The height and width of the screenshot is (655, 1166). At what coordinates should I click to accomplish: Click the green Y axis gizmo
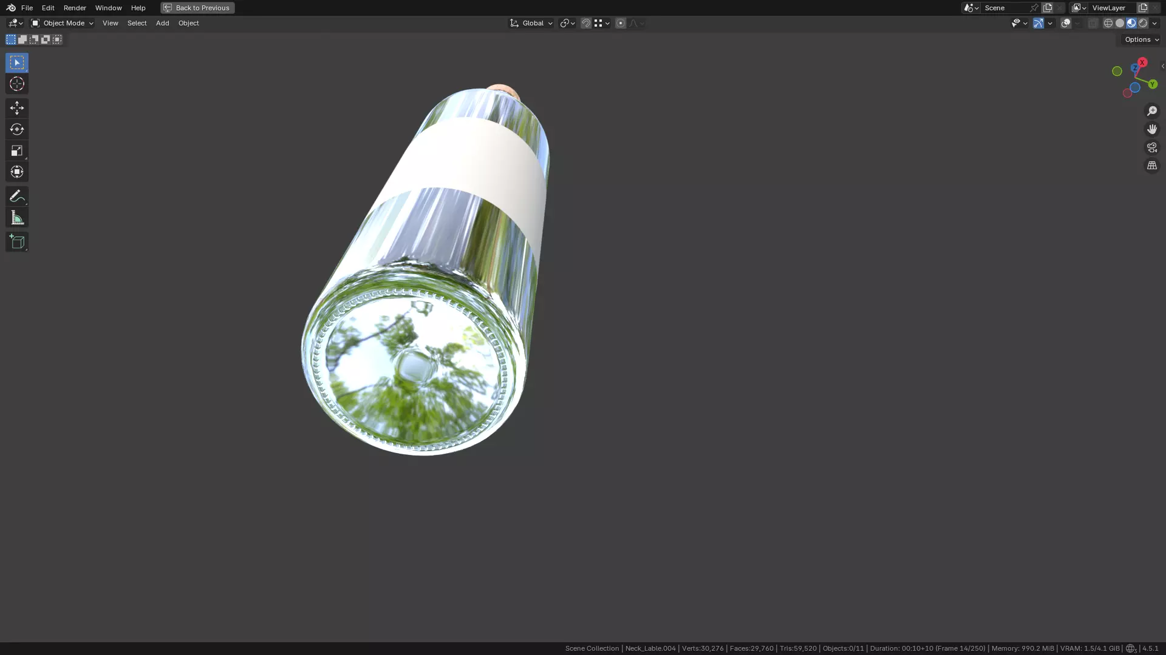[1153, 84]
